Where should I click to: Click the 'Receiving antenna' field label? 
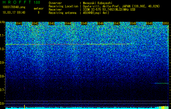click(63, 13)
